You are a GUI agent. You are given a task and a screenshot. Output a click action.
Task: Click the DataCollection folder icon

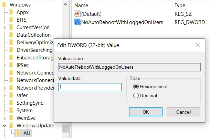click(x=11, y=35)
